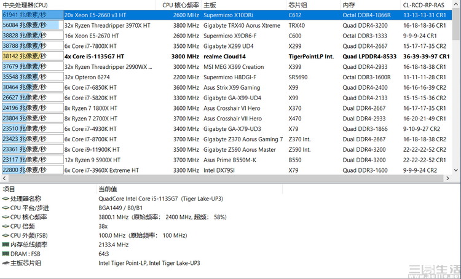This screenshot has height=279, width=461.
Task: Click the TigerPointLP Int. chipset cell
Action: tap(311, 57)
